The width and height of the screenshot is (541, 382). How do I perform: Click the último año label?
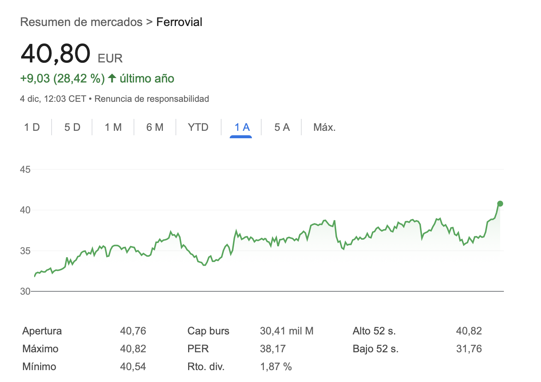pyautogui.click(x=147, y=78)
